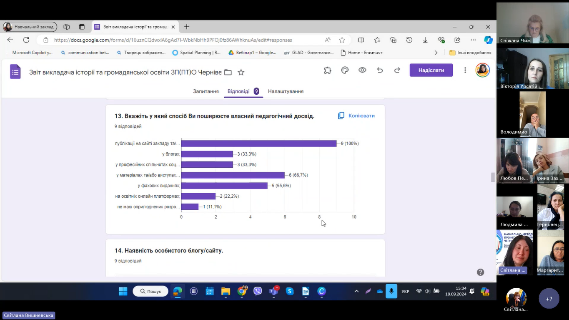
Task: Open Viber from the Windows taskbar
Action: tap(258, 291)
